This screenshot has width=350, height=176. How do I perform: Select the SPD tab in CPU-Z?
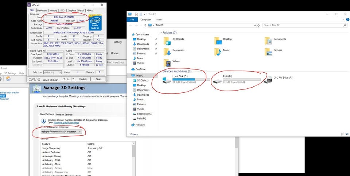pyautogui.click(x=62, y=11)
